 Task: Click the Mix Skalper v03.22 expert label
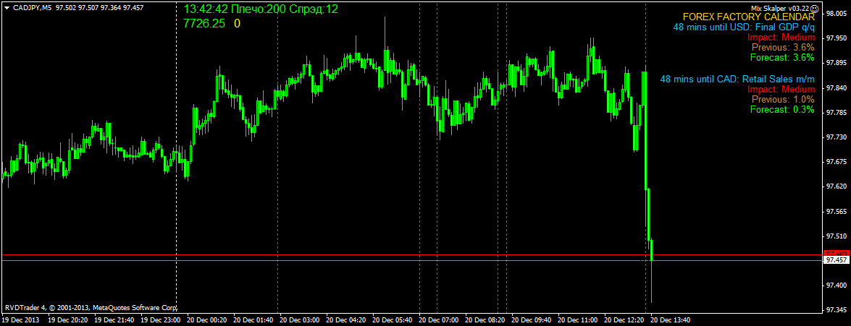(780, 8)
